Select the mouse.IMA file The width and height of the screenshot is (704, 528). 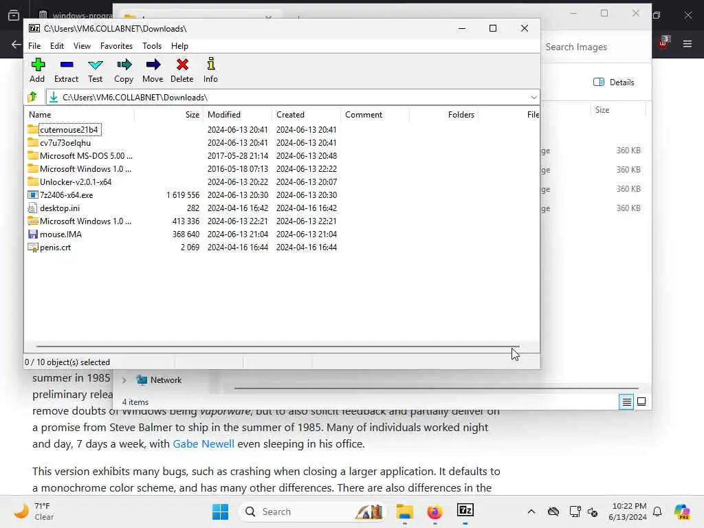(60, 234)
